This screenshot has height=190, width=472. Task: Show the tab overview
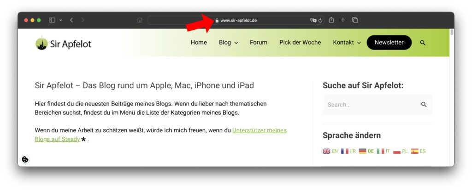pyautogui.click(x=355, y=20)
